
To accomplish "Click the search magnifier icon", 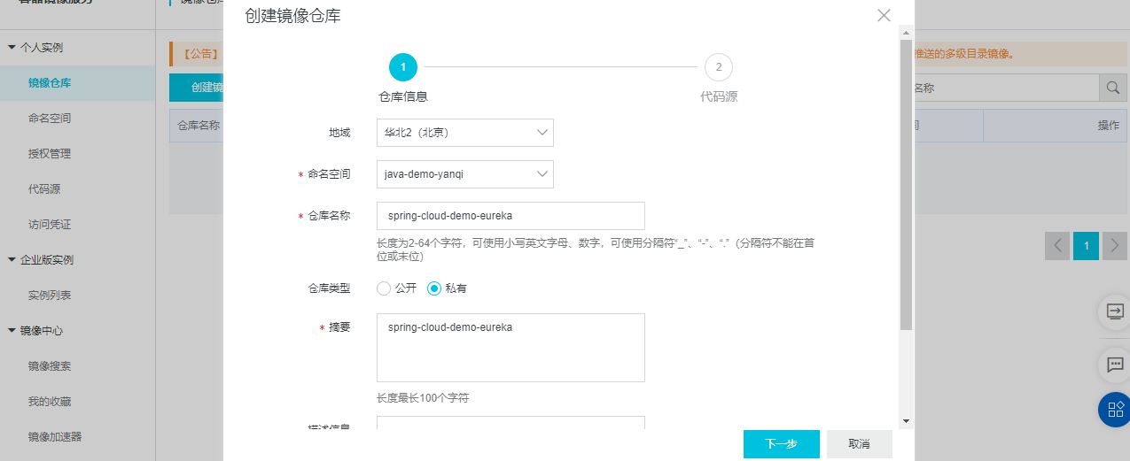I will tap(1113, 88).
